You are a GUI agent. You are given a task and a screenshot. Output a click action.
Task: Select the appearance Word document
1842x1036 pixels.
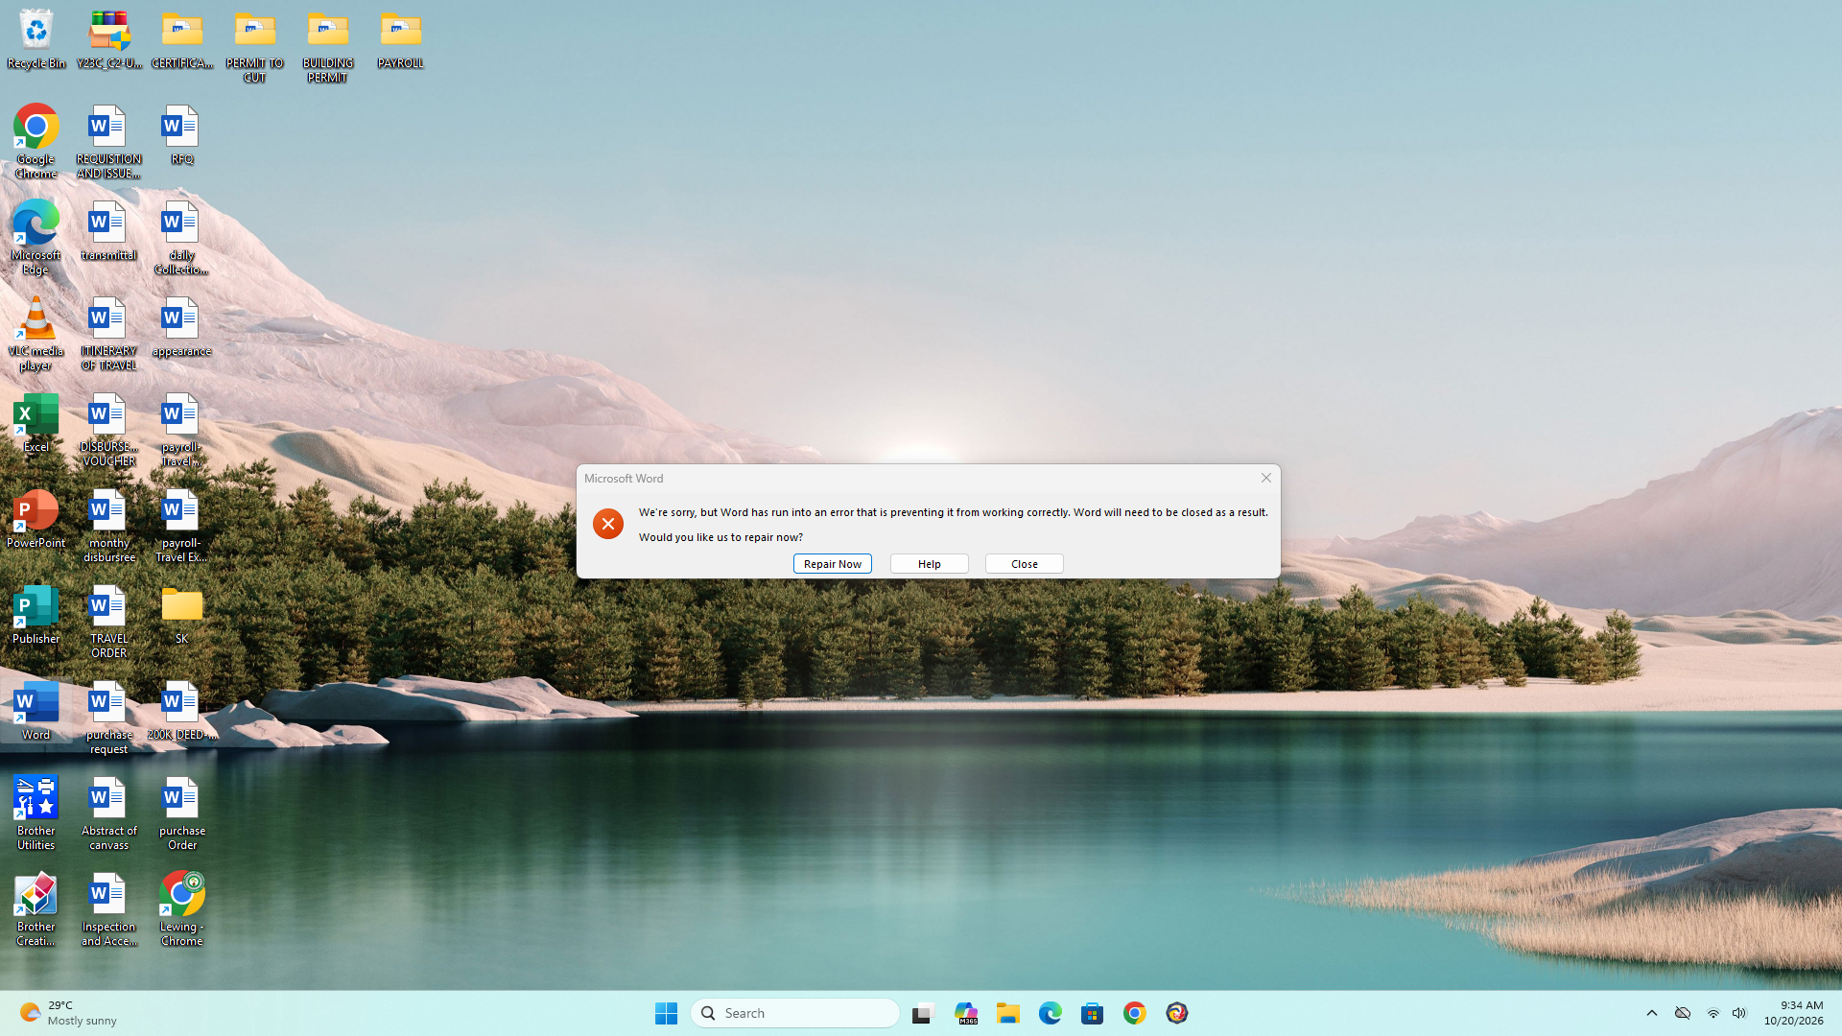pyautogui.click(x=182, y=327)
